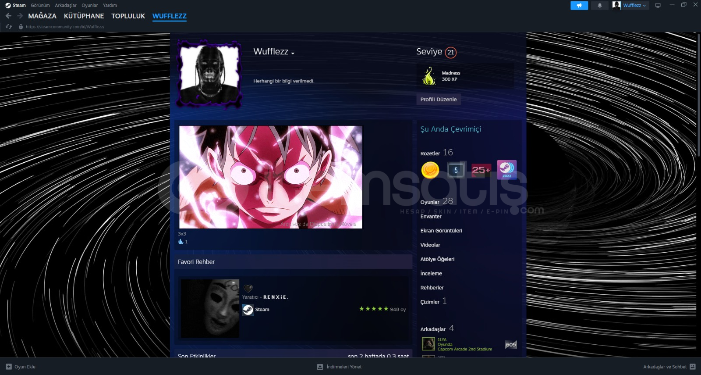This screenshot has height=375, width=701.
Task: Expand the arrow beside profile name Wufflezz
Action: pos(293,53)
